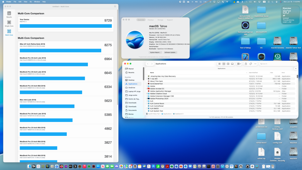Expand the Adobe Extension Manager CS6 folder
The width and height of the screenshot is (302, 170).
tap(147, 96)
